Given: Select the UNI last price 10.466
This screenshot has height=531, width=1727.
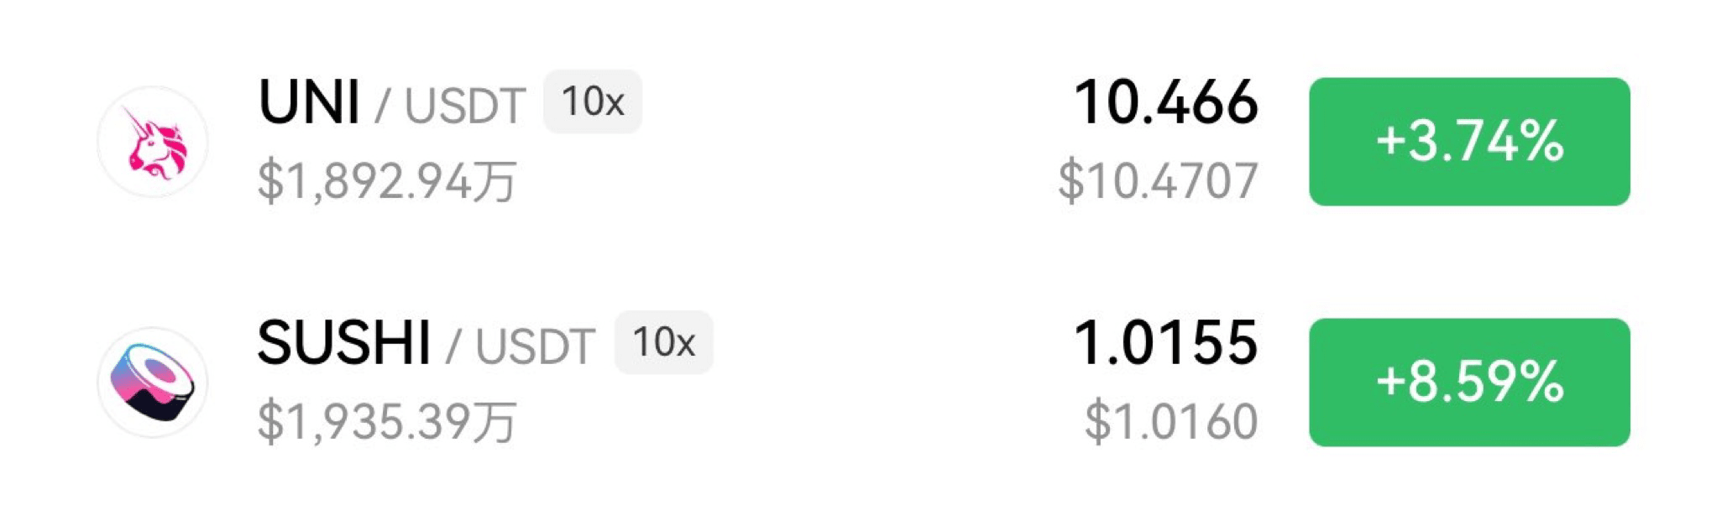Looking at the screenshot, I should point(1166,102).
